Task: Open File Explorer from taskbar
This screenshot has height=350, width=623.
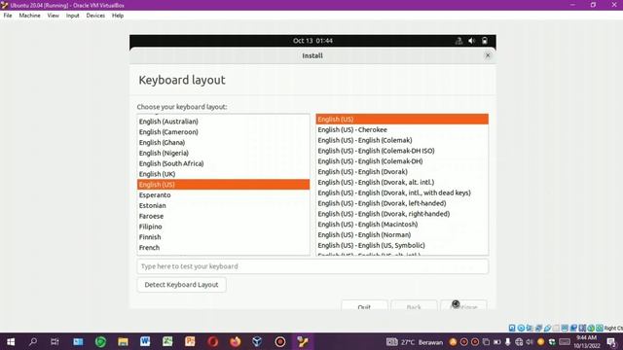Action: (x=123, y=341)
